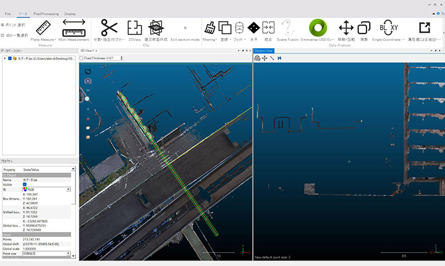
Task: Enable the Fixed Thickness checkbox
Action: click(82, 58)
